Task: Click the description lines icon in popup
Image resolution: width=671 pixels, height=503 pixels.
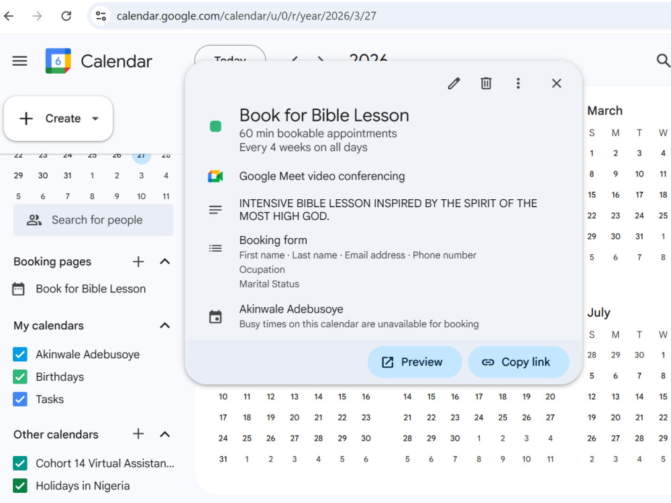Action: tap(215, 209)
